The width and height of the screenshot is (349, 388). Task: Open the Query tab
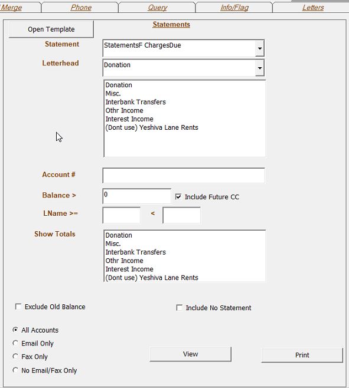158,8
